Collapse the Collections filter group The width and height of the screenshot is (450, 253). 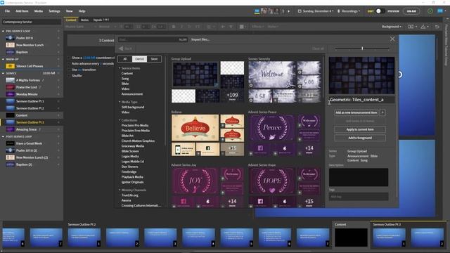(120, 120)
